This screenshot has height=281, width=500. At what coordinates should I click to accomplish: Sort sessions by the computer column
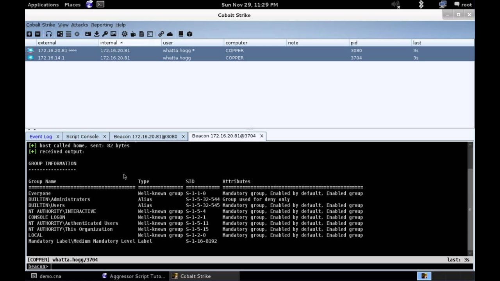point(255,43)
